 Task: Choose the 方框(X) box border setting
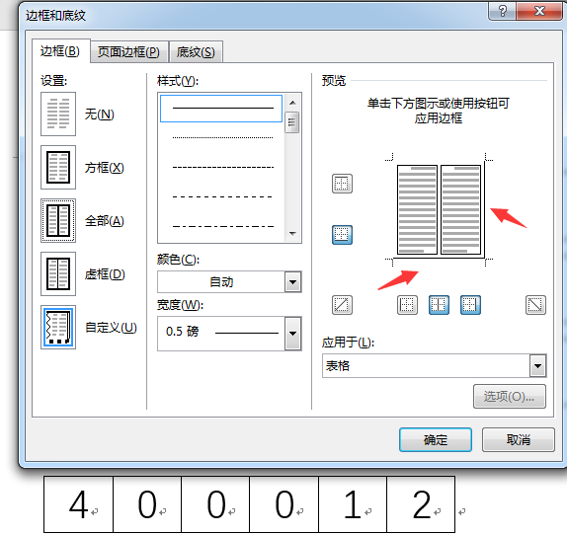pyautogui.click(x=58, y=167)
